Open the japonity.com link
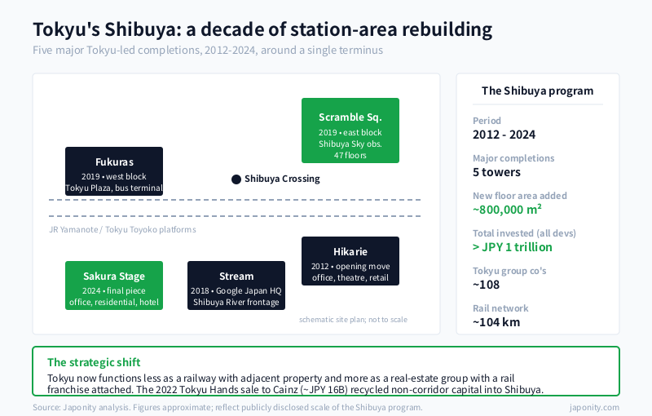The height and width of the screenshot is (416, 652). point(594,407)
